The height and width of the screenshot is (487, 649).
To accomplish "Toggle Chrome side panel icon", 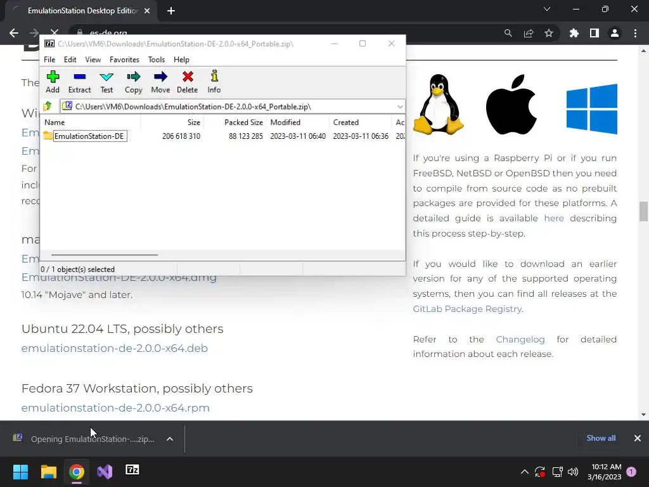I will pos(594,33).
